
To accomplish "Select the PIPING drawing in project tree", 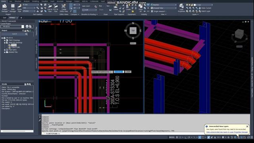I will tap(14, 45).
